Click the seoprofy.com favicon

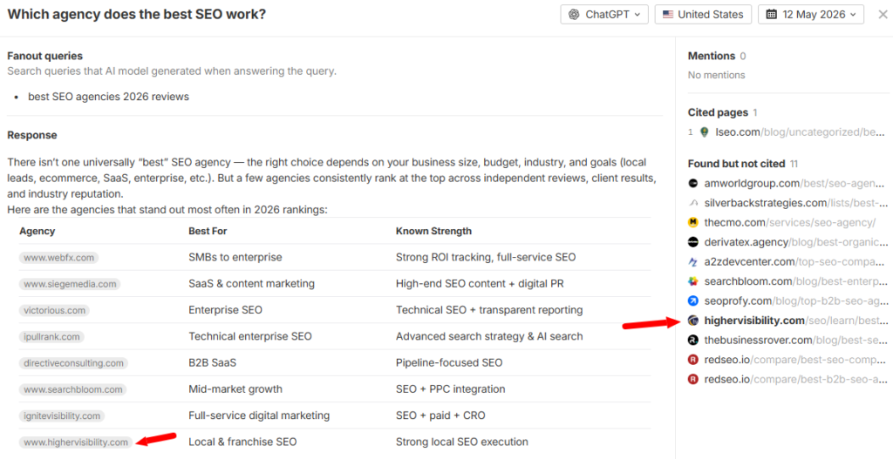click(x=693, y=300)
